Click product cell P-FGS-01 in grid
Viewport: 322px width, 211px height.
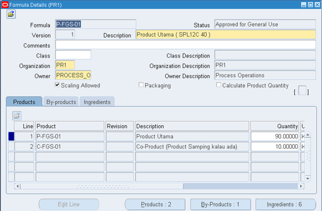[x=70, y=136]
